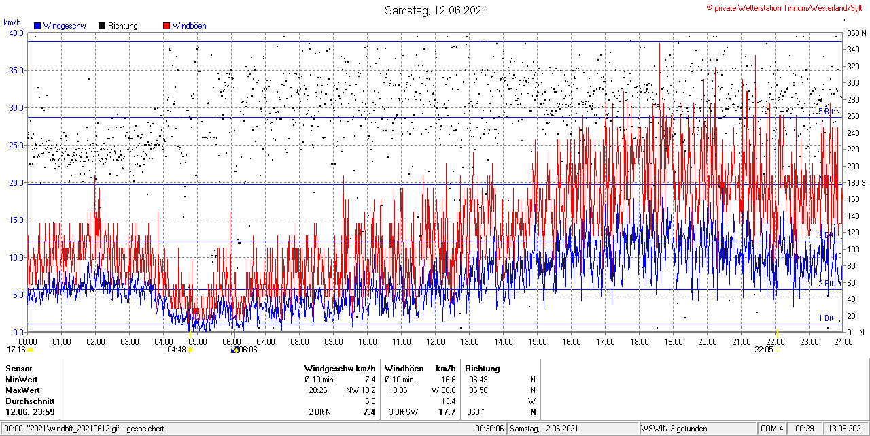Click the Durchschnitt row label

[x=29, y=401]
